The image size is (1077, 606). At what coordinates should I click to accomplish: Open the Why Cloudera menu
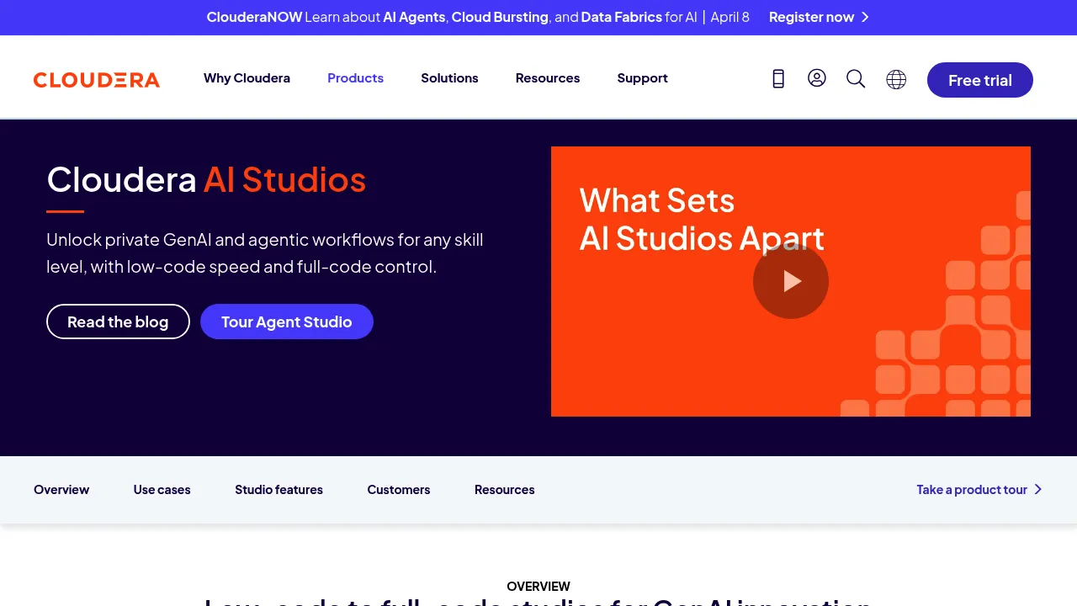[x=247, y=78]
